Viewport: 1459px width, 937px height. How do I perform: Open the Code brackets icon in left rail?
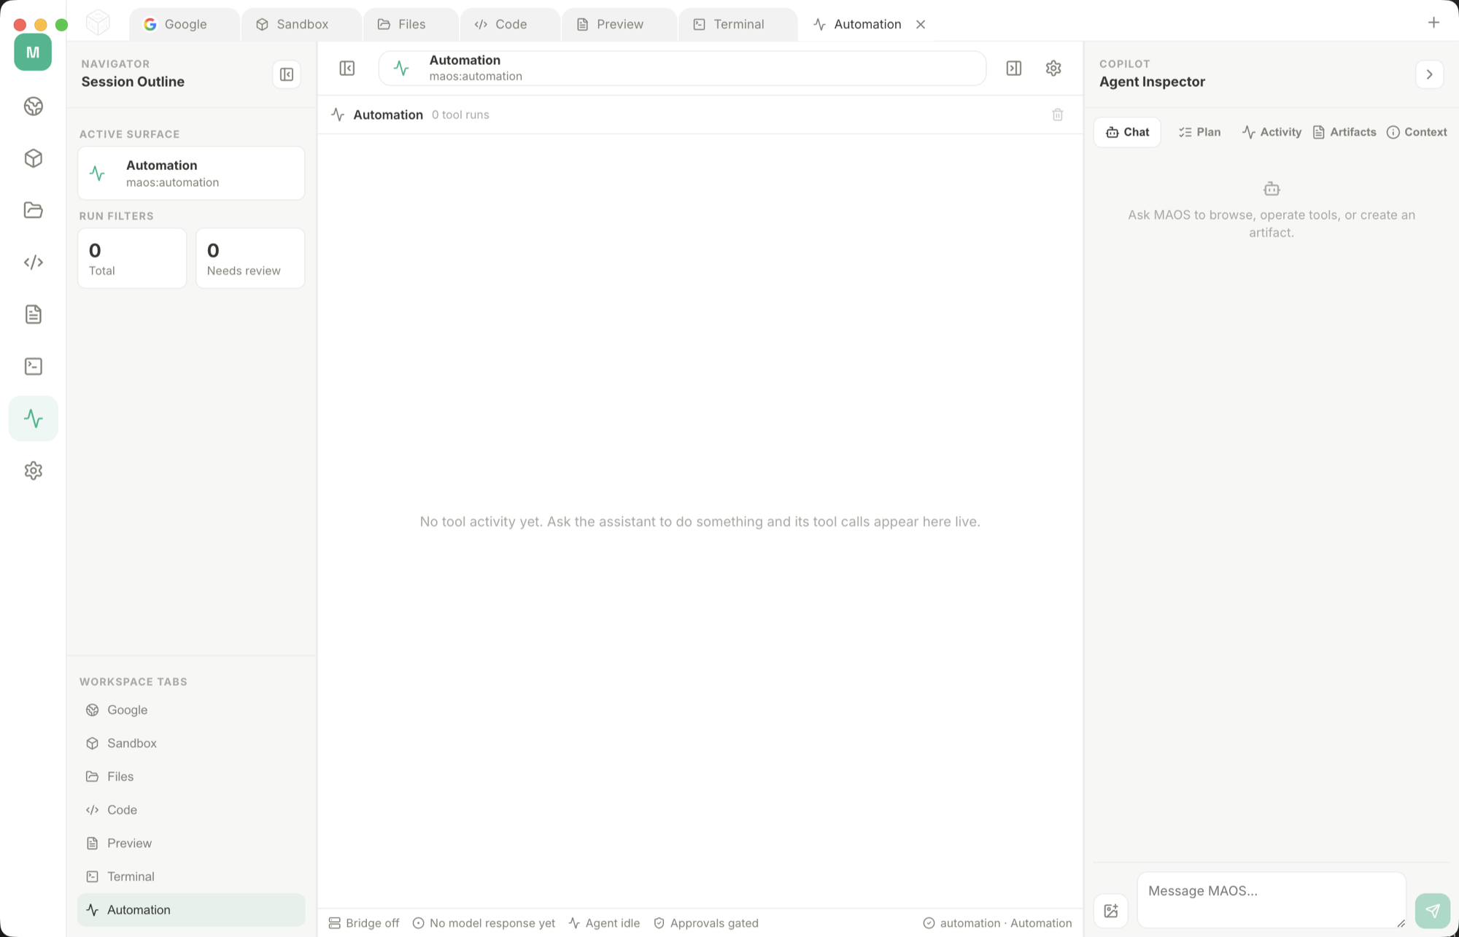[x=34, y=263]
